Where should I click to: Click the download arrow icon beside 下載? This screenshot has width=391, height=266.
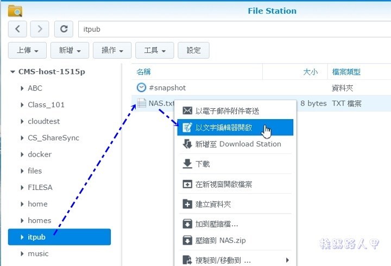pos(187,164)
